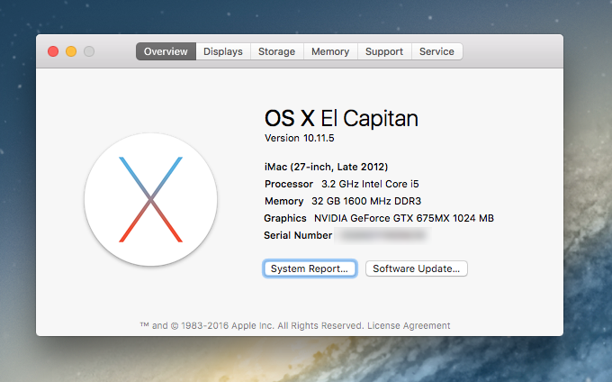Switch to the Overview tab
Image resolution: width=612 pixels, height=382 pixels.
(x=166, y=51)
